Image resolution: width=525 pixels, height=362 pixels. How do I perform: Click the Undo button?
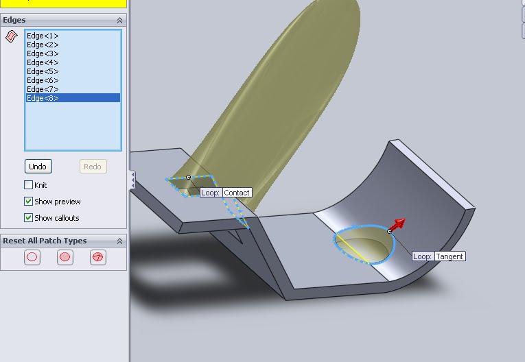pos(38,167)
